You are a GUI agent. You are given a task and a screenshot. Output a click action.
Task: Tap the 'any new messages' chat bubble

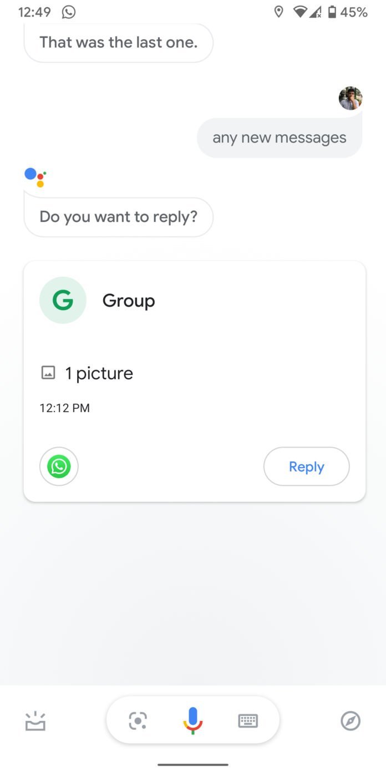pyautogui.click(x=279, y=137)
